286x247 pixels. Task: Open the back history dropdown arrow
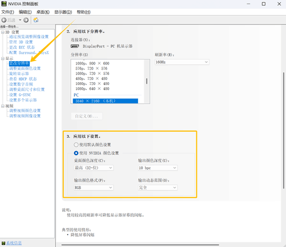point(20,20)
